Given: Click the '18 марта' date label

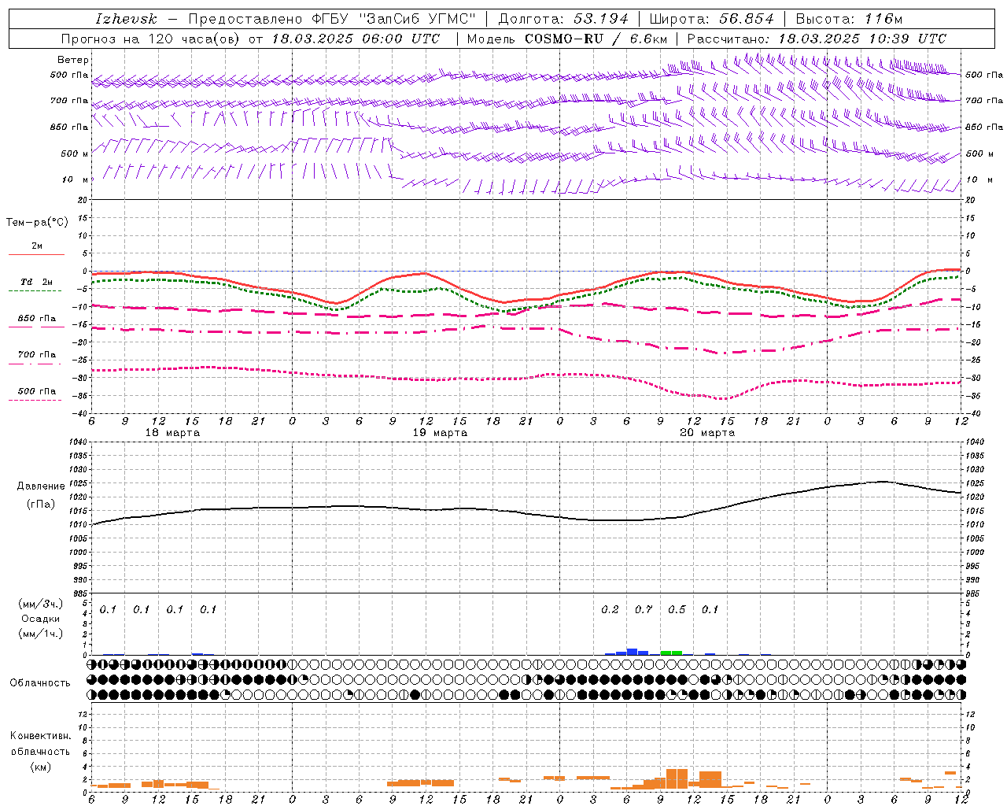Looking at the screenshot, I should point(173,433).
